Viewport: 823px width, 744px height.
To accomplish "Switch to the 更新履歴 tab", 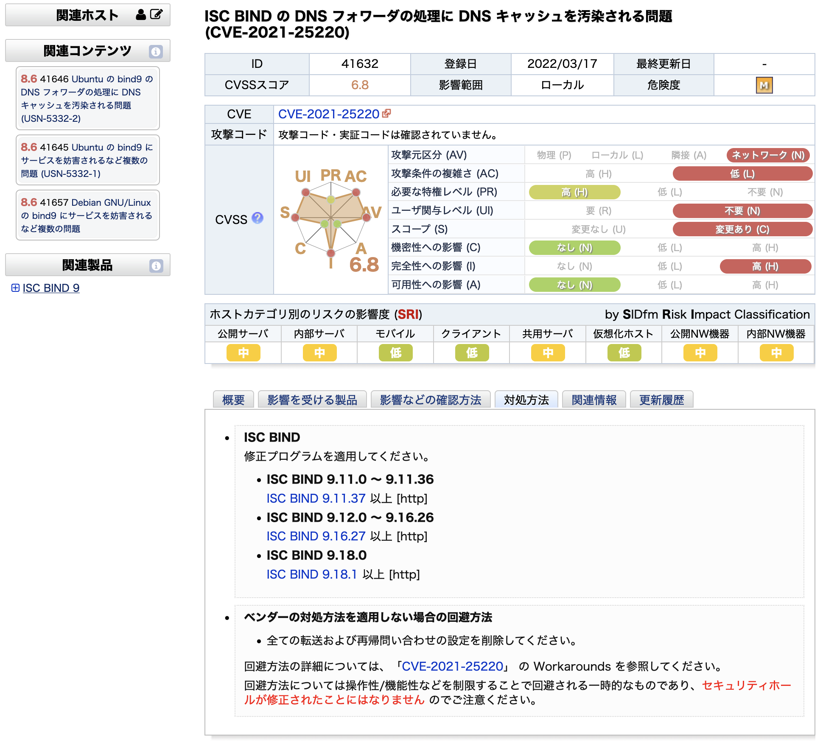I will pyautogui.click(x=662, y=400).
